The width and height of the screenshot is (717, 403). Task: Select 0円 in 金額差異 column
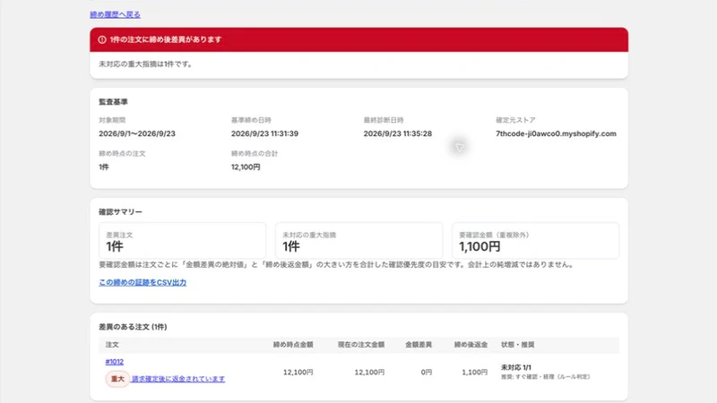point(427,373)
